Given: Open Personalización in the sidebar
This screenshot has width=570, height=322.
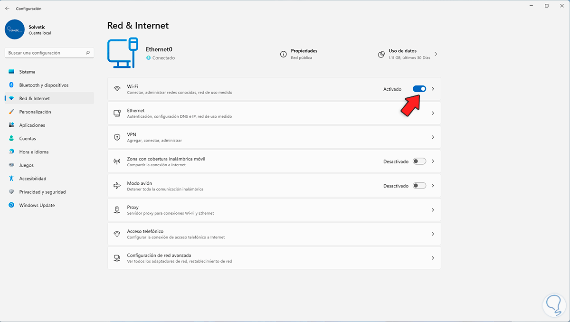Looking at the screenshot, I should (35, 112).
